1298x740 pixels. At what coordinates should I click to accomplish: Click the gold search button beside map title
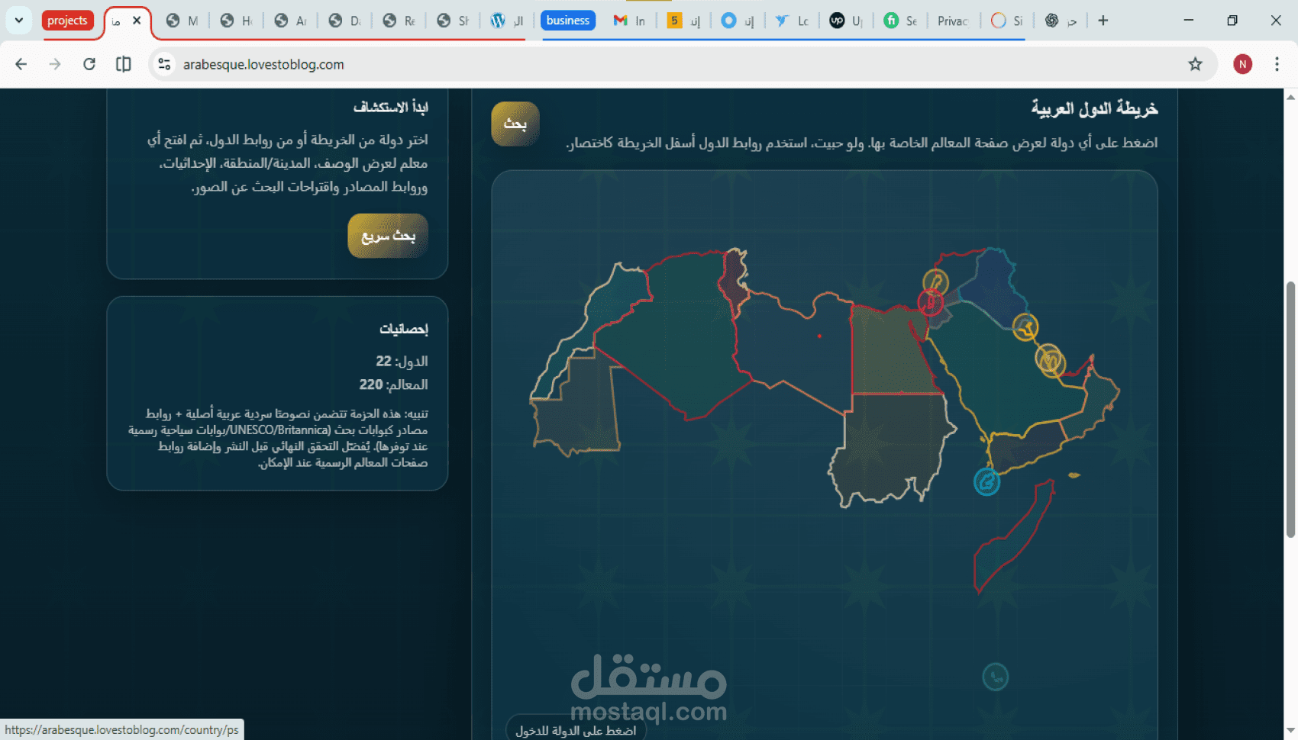pos(515,124)
